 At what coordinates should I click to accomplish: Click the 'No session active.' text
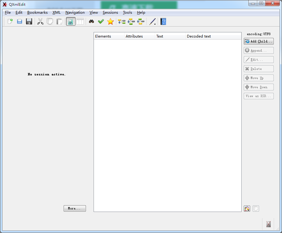46,74
